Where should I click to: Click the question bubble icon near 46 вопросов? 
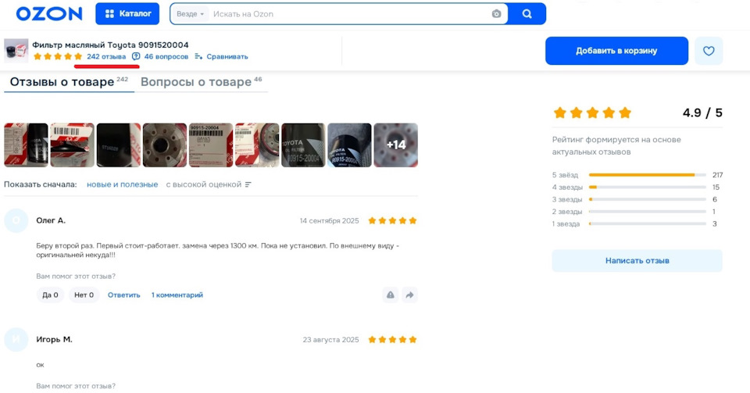(x=136, y=56)
